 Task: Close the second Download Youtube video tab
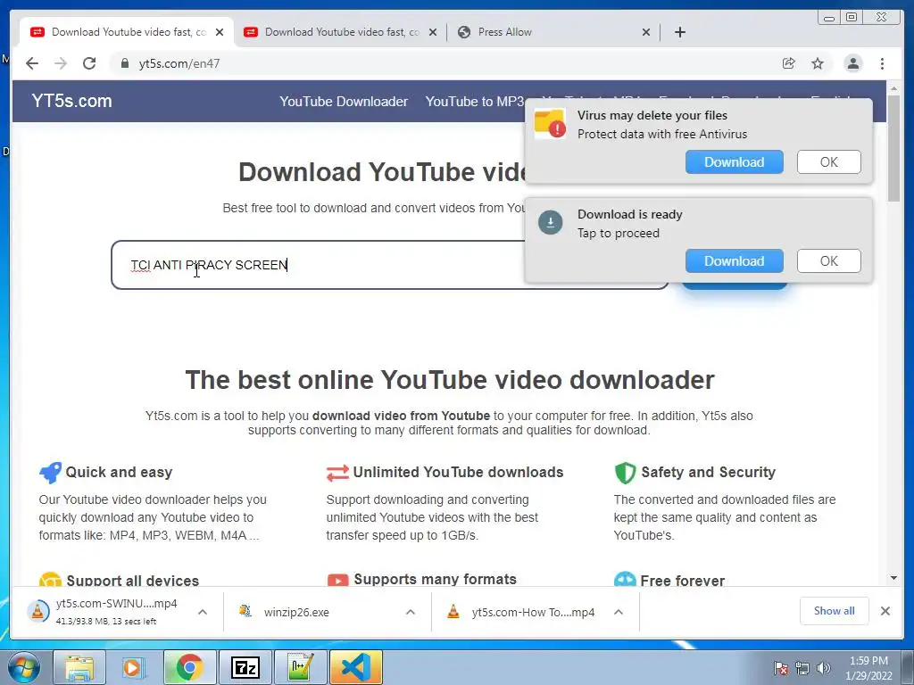click(x=433, y=32)
